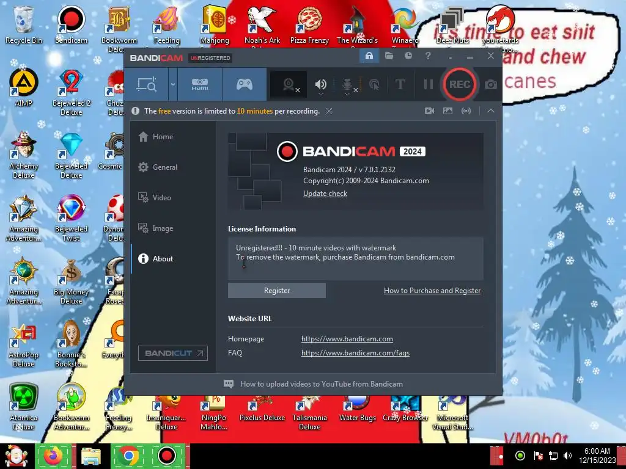Screen dimensions: 626x469
Task: Click the Register button
Action: pos(277,290)
